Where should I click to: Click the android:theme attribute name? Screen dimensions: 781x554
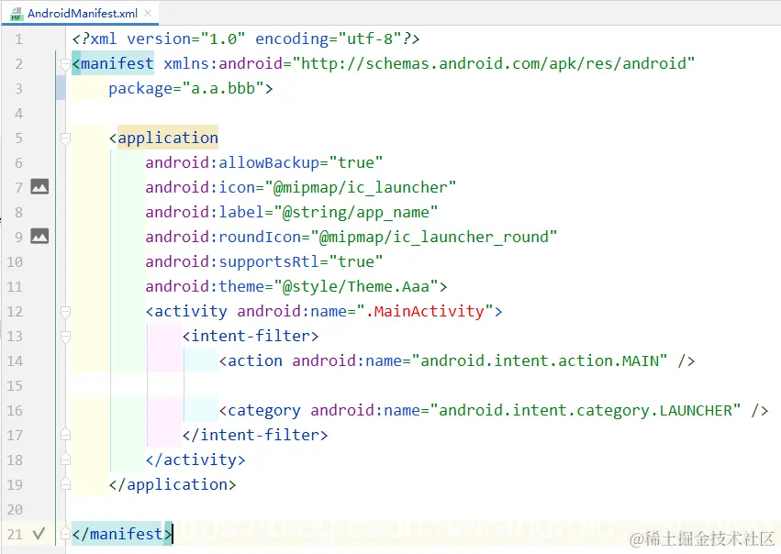(205, 287)
